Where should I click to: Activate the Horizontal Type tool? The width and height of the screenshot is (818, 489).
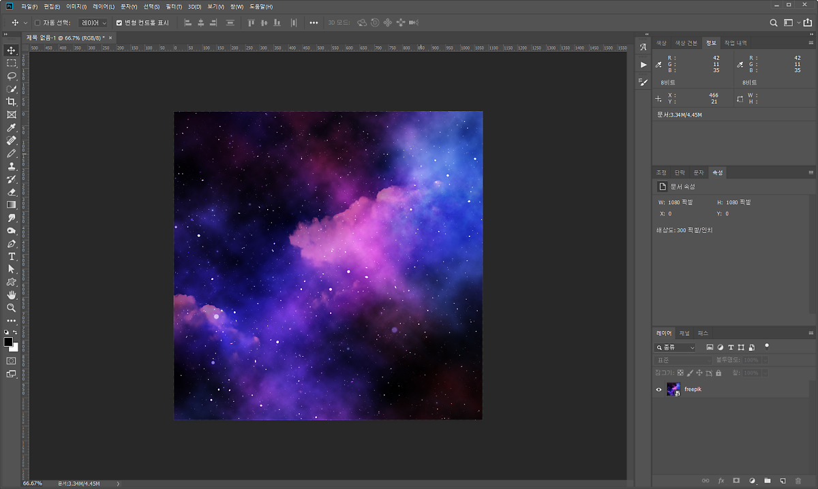tap(12, 256)
